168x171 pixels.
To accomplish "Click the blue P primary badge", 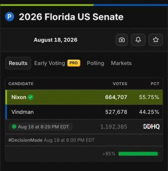I will (10, 17).
